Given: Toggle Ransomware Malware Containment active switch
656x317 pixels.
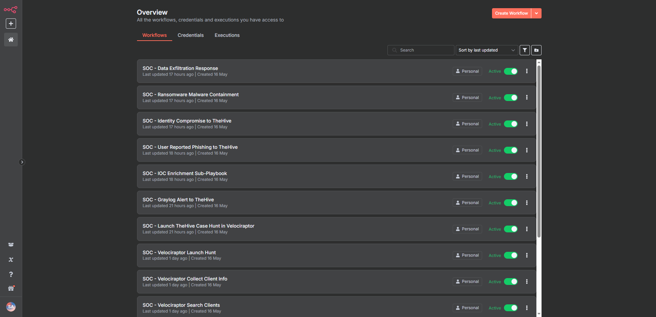Looking at the screenshot, I should point(511,98).
